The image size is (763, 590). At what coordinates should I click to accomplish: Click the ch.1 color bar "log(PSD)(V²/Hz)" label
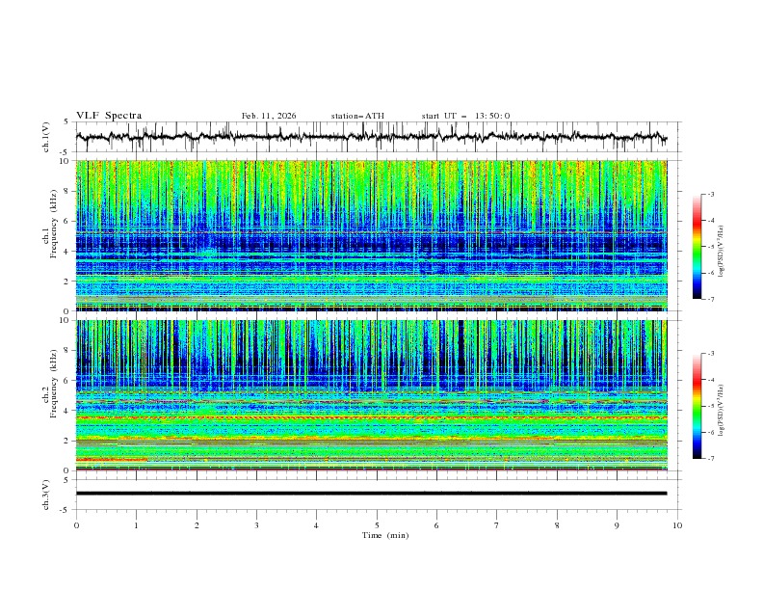click(722, 252)
